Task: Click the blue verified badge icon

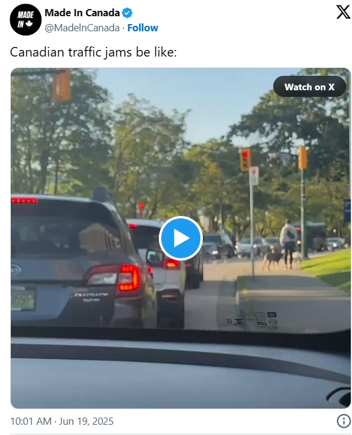Action: 127,13
